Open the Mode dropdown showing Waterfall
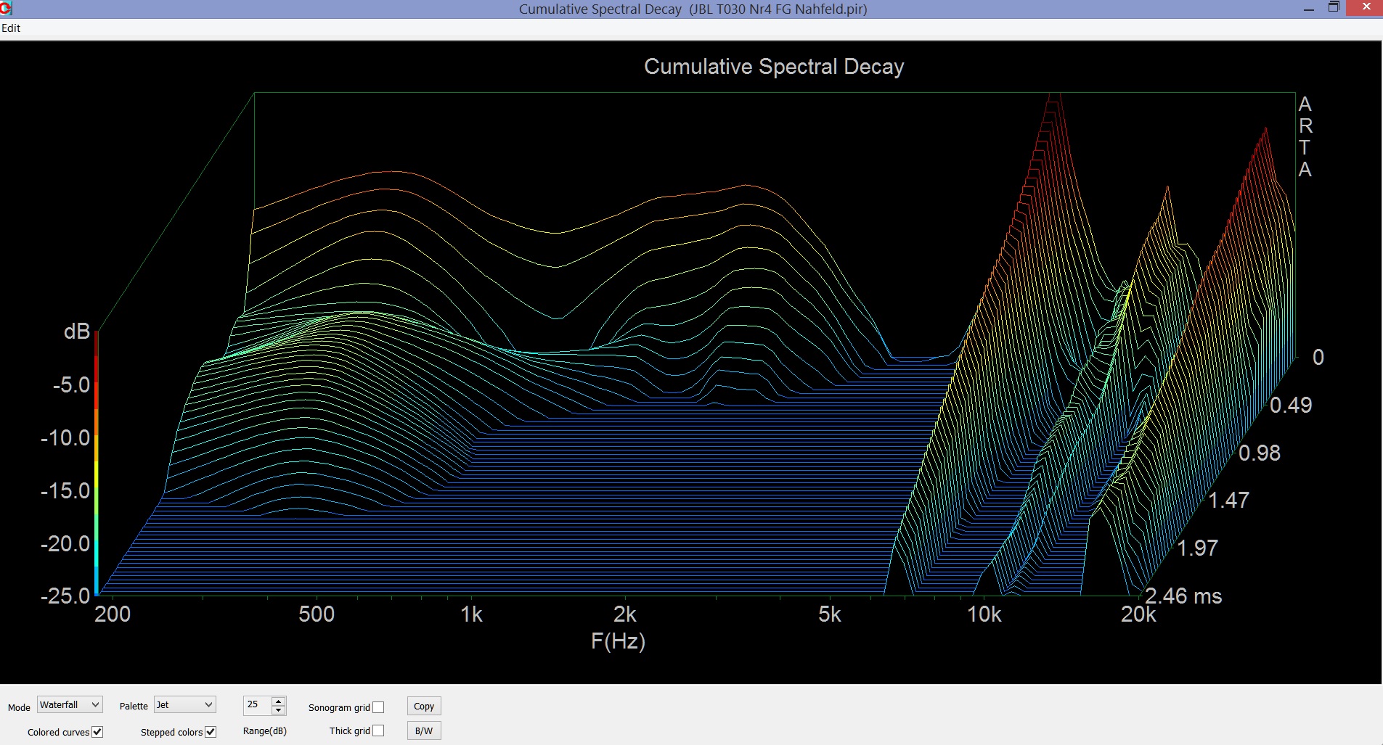 coord(70,704)
